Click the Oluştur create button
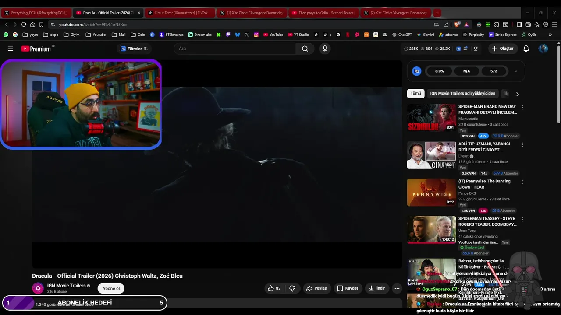 point(502,49)
